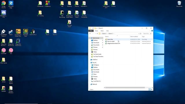185x104 pixels.
Task: Open 3D Objects under This PC
Action: coord(96,65)
